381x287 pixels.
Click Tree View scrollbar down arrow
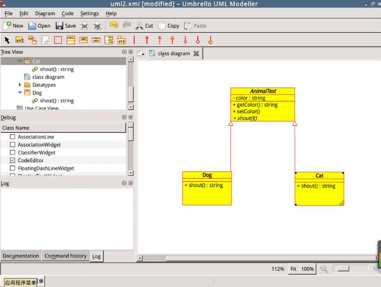(131, 107)
